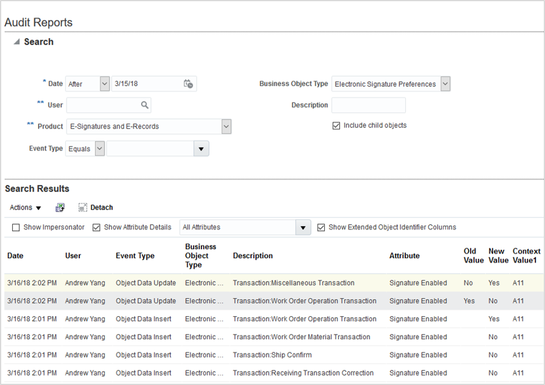The width and height of the screenshot is (545, 385).
Task: Click the User search magnifier icon
Action: [145, 105]
